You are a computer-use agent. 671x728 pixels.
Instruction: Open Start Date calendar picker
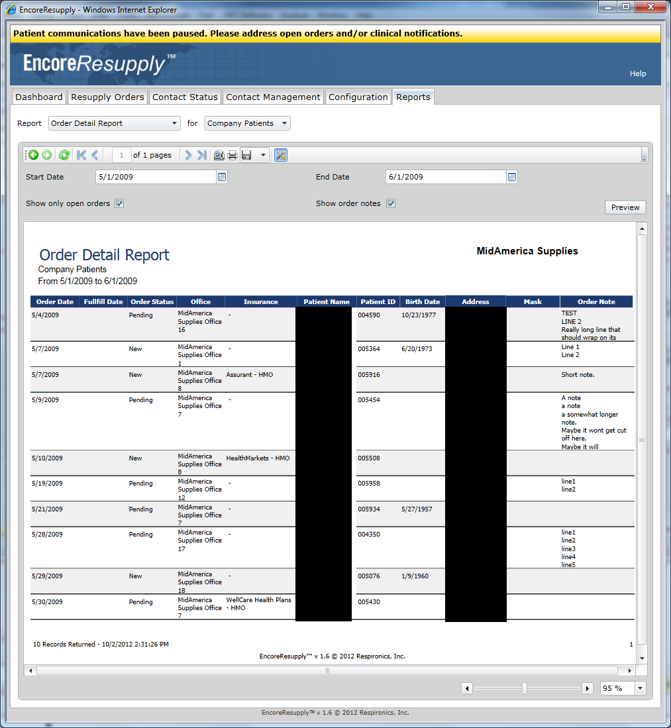click(x=222, y=177)
